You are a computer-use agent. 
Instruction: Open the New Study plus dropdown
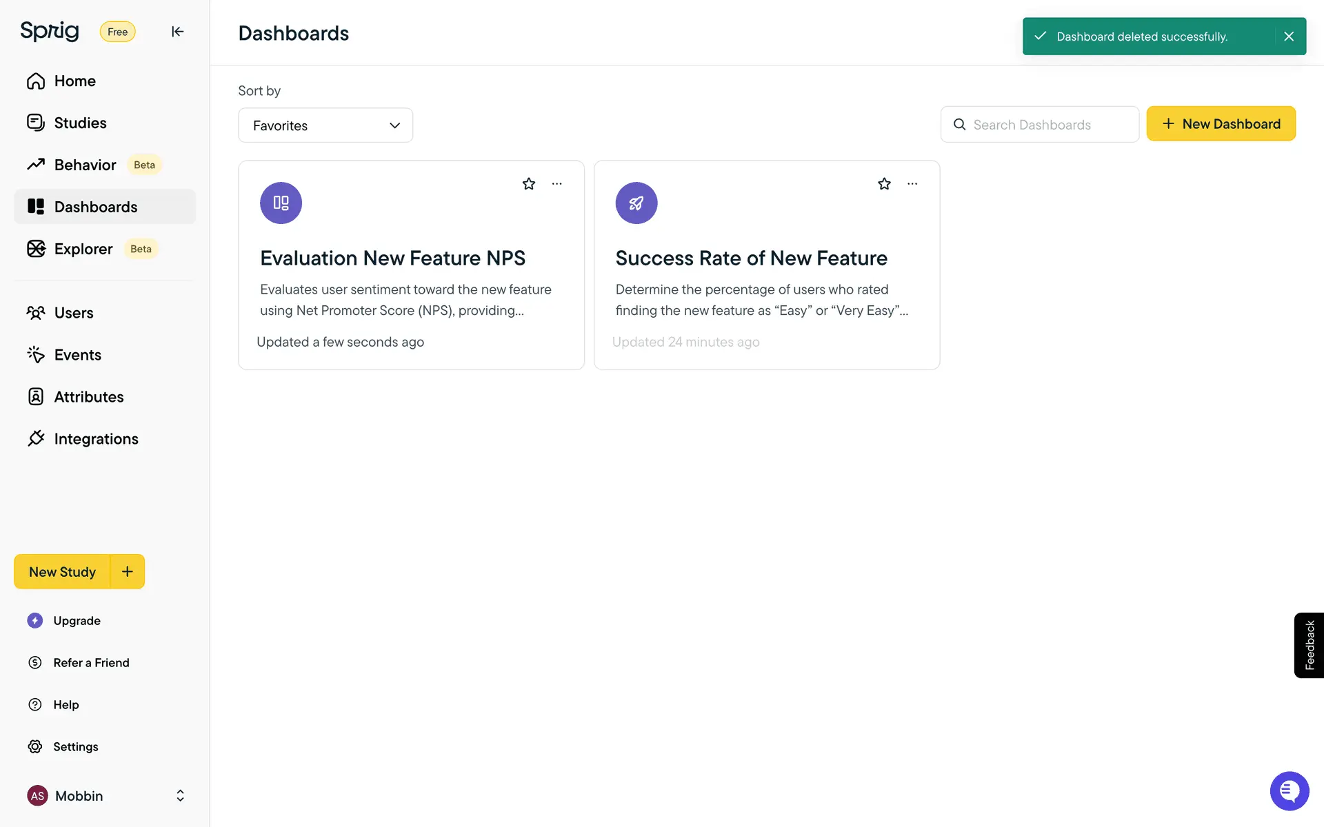(128, 571)
